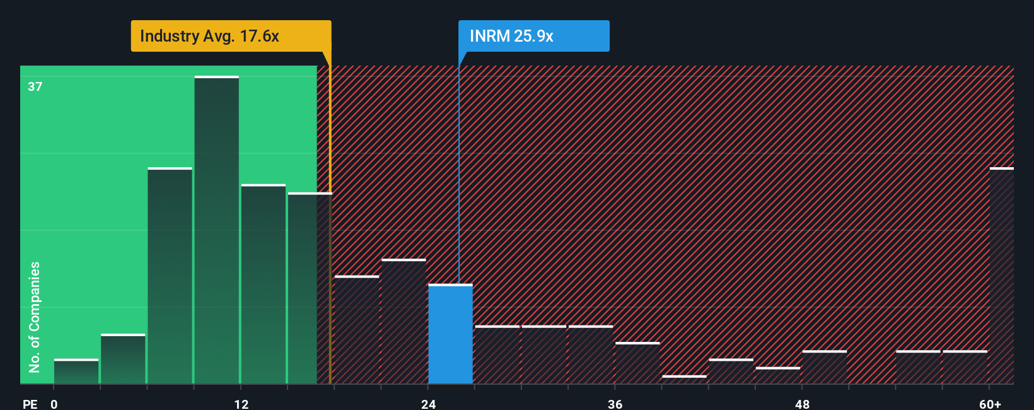Click the INRM 25.9x label
This screenshot has width=1034, height=410.
(534, 36)
